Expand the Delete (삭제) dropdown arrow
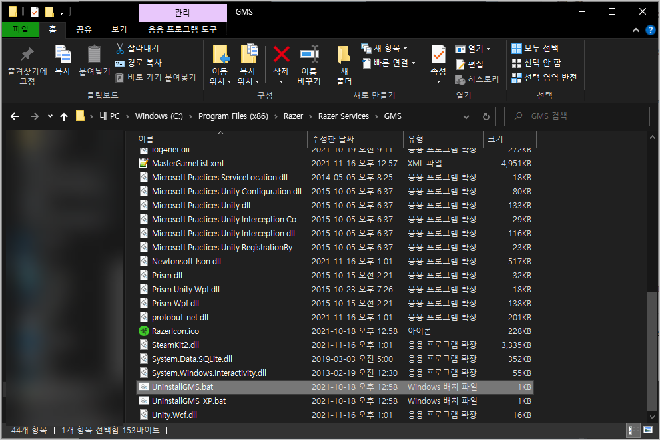660x440 pixels. [281, 81]
